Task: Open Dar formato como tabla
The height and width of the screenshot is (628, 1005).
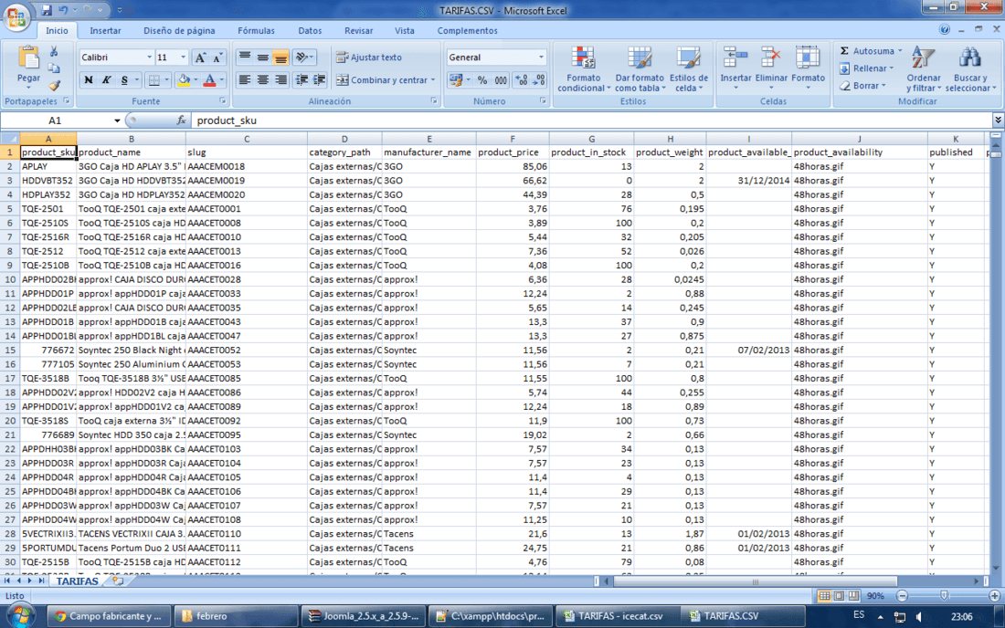Action: click(x=640, y=69)
